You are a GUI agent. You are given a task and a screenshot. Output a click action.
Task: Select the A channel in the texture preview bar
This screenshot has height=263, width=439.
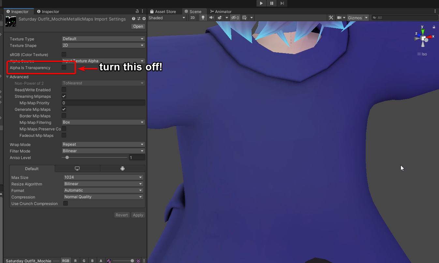point(101,260)
